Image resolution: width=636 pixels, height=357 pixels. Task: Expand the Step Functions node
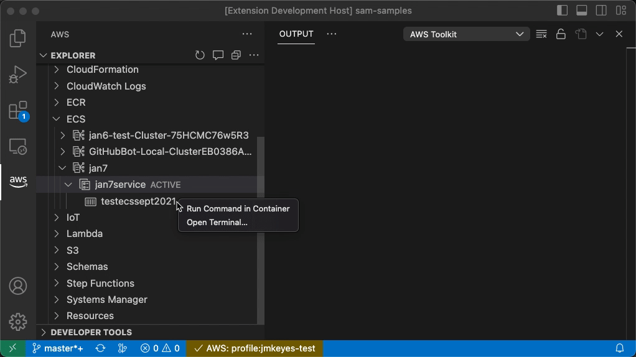[x=57, y=283]
